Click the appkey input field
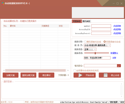Image resolution: width=125 pixels, height=104 pixels. [101, 26]
